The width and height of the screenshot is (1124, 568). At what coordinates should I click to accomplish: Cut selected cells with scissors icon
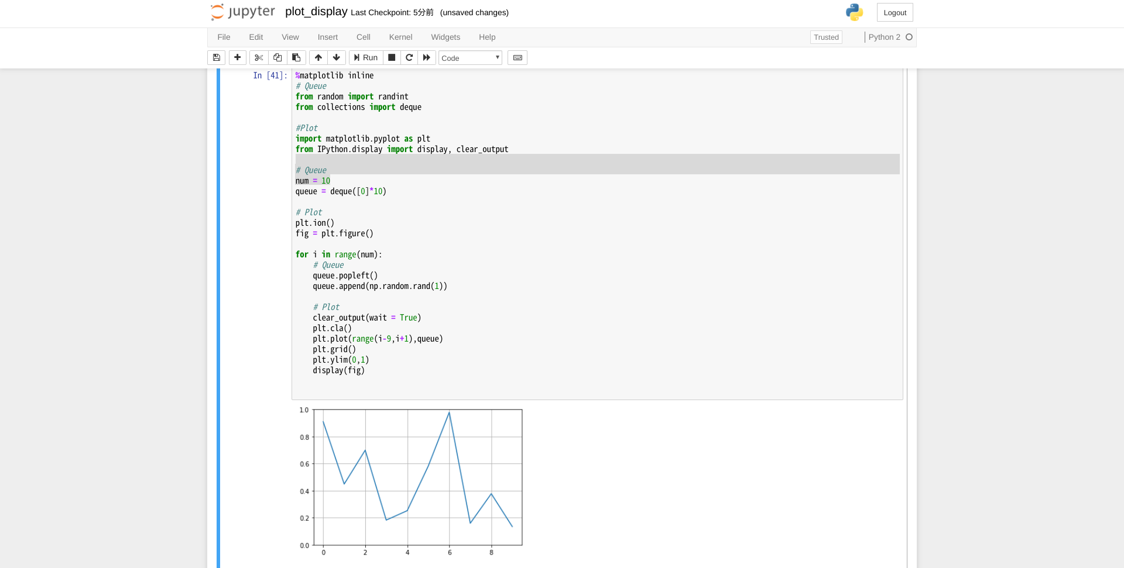(259, 57)
